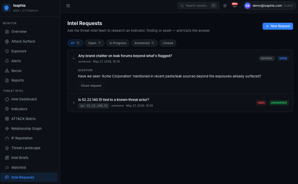Click the plus icon in New Request
This screenshot has height=184, width=298.
point(267,26)
